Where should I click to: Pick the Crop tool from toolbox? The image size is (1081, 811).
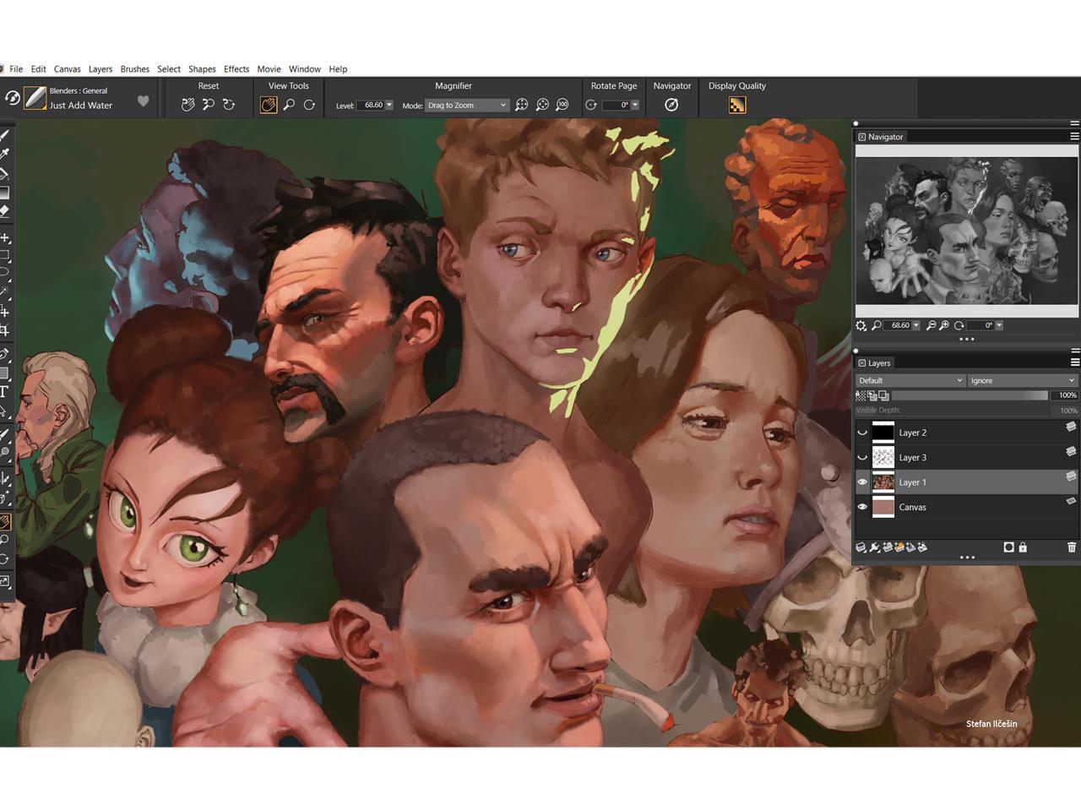(x=4, y=330)
